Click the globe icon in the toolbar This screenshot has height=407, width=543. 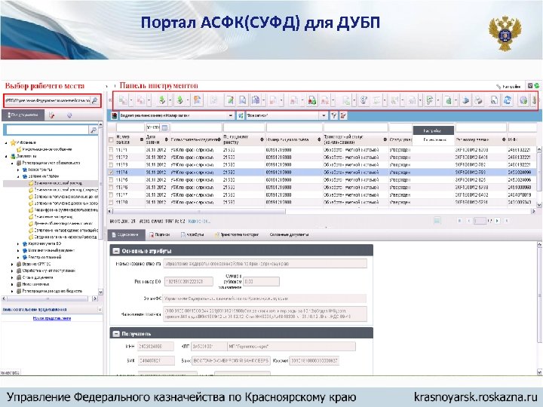coord(523,100)
